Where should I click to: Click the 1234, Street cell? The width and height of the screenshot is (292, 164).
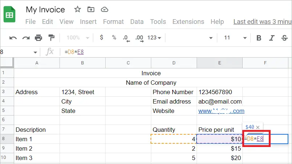tap(82, 92)
